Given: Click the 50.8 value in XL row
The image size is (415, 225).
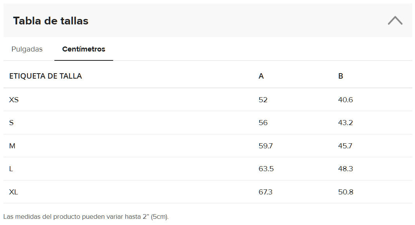Looking at the screenshot, I should pos(346,192).
